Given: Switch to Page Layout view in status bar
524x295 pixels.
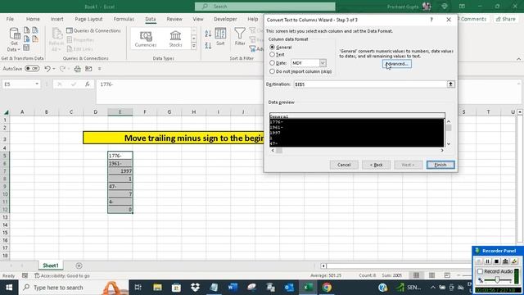Looking at the screenshot, I should (431, 275).
